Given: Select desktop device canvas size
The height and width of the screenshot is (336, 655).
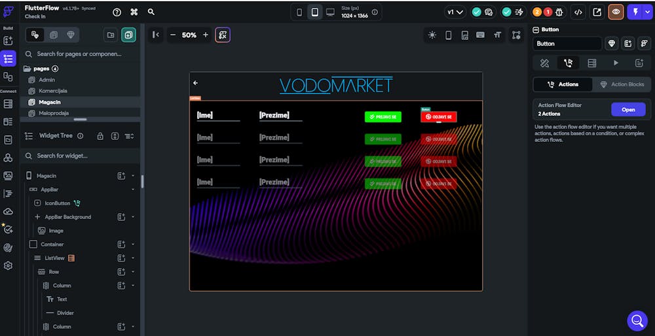Looking at the screenshot, I should pyautogui.click(x=330, y=12).
